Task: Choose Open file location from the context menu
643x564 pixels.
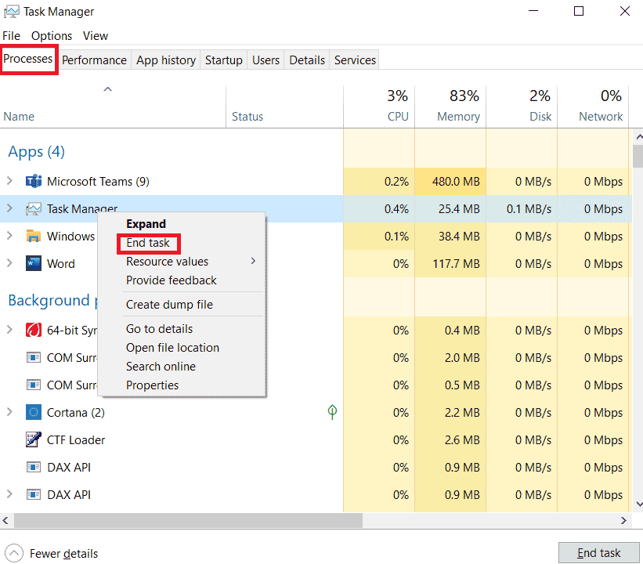Action: coord(172,348)
